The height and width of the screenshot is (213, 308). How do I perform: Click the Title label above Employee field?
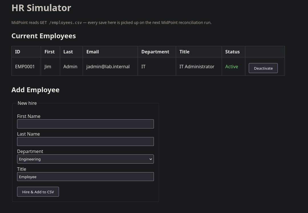[22, 169]
